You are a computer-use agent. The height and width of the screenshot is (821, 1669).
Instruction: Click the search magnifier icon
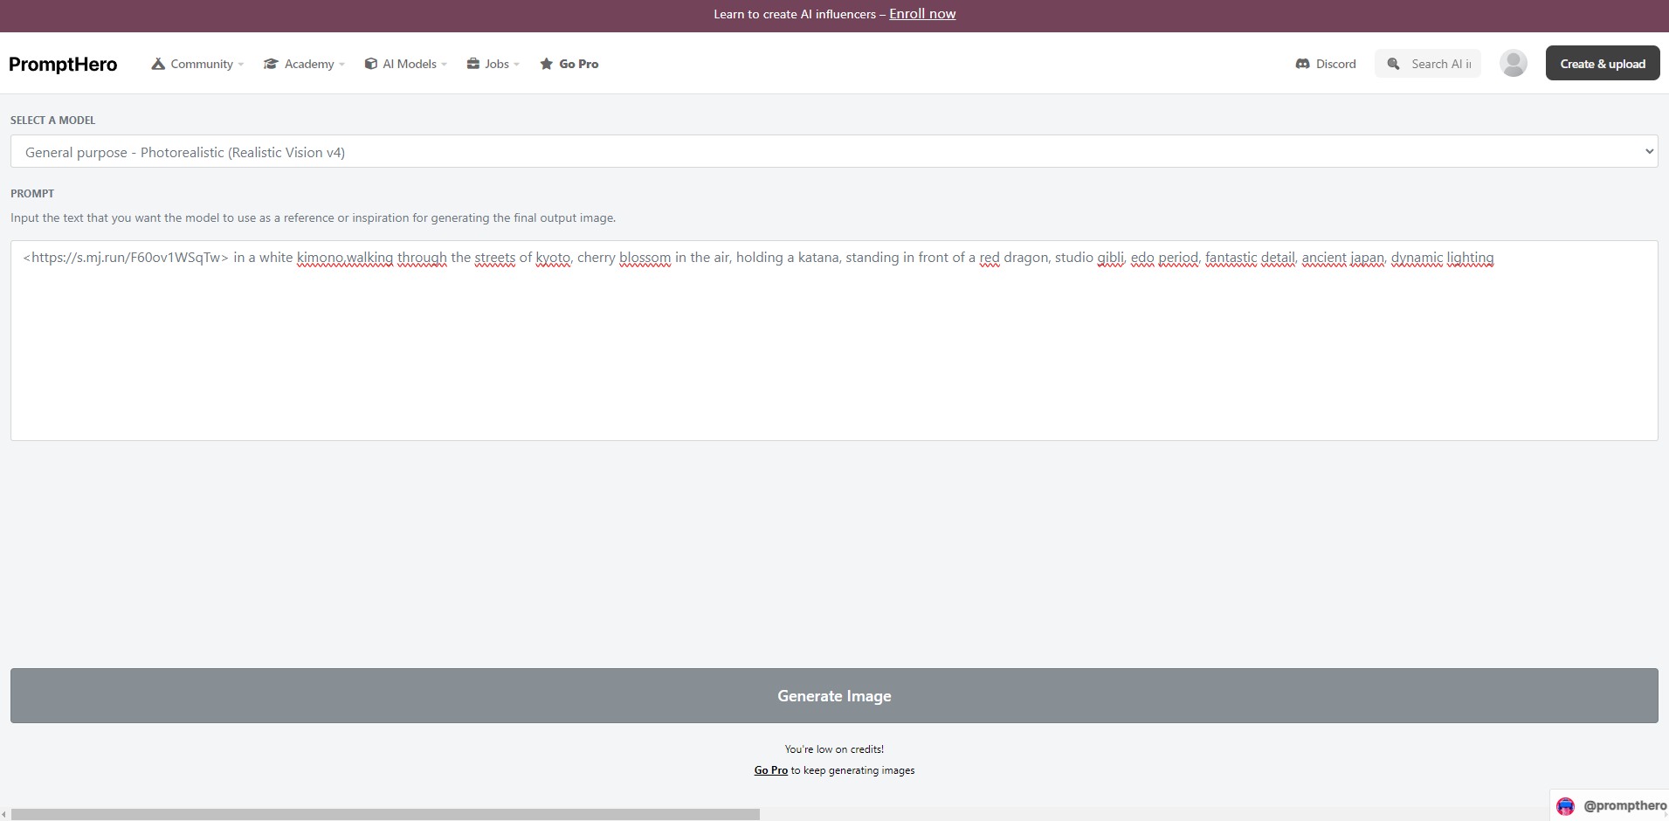click(x=1394, y=64)
